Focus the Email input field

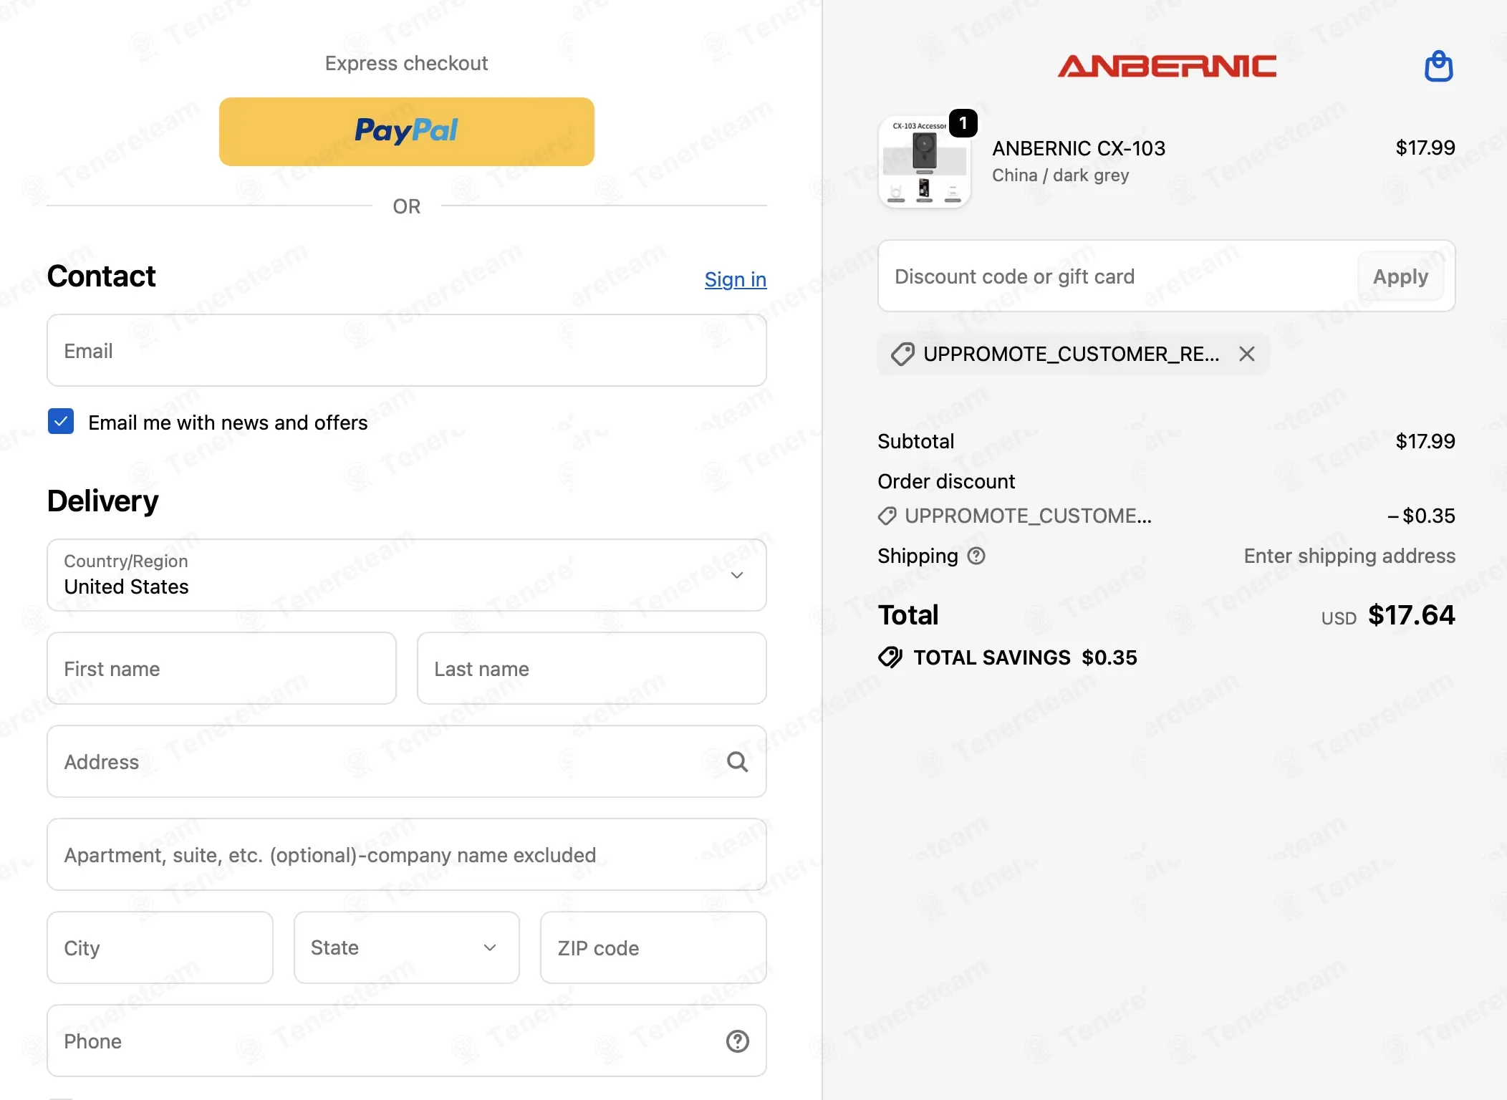tap(407, 350)
